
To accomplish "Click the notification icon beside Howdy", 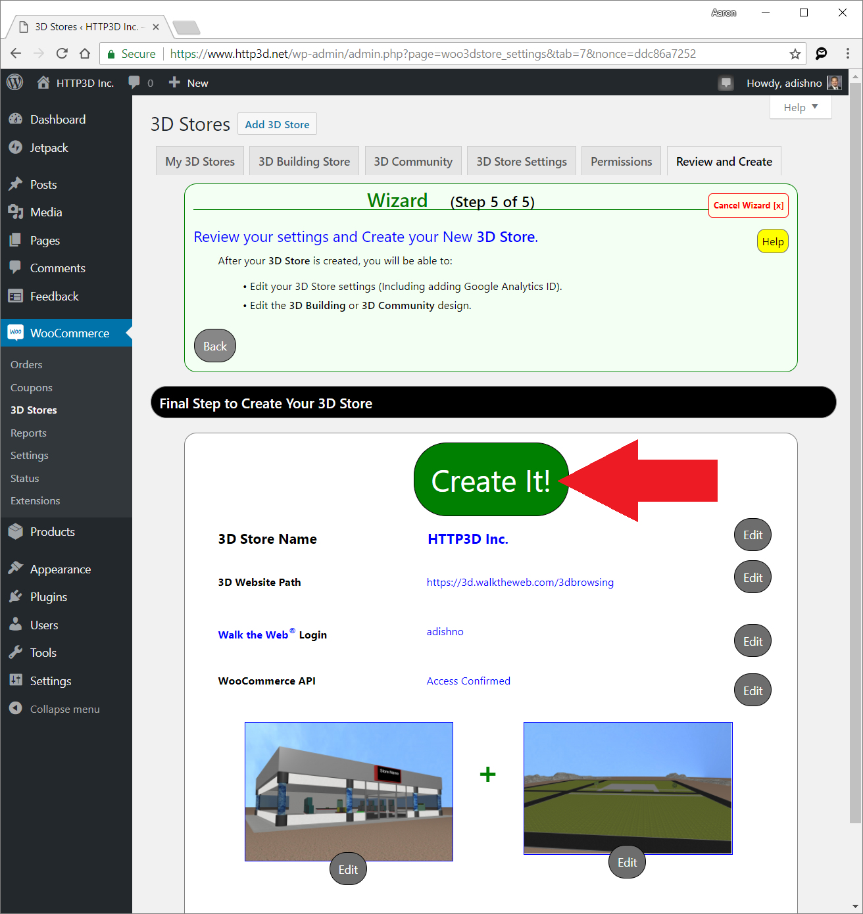I will pyautogui.click(x=726, y=83).
